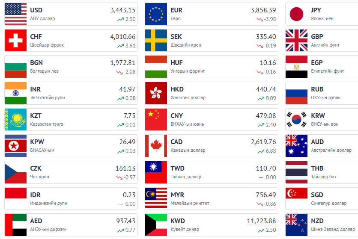Click the Canadian maple leaf flag
The width and height of the screenshot is (358, 239).
click(x=156, y=146)
